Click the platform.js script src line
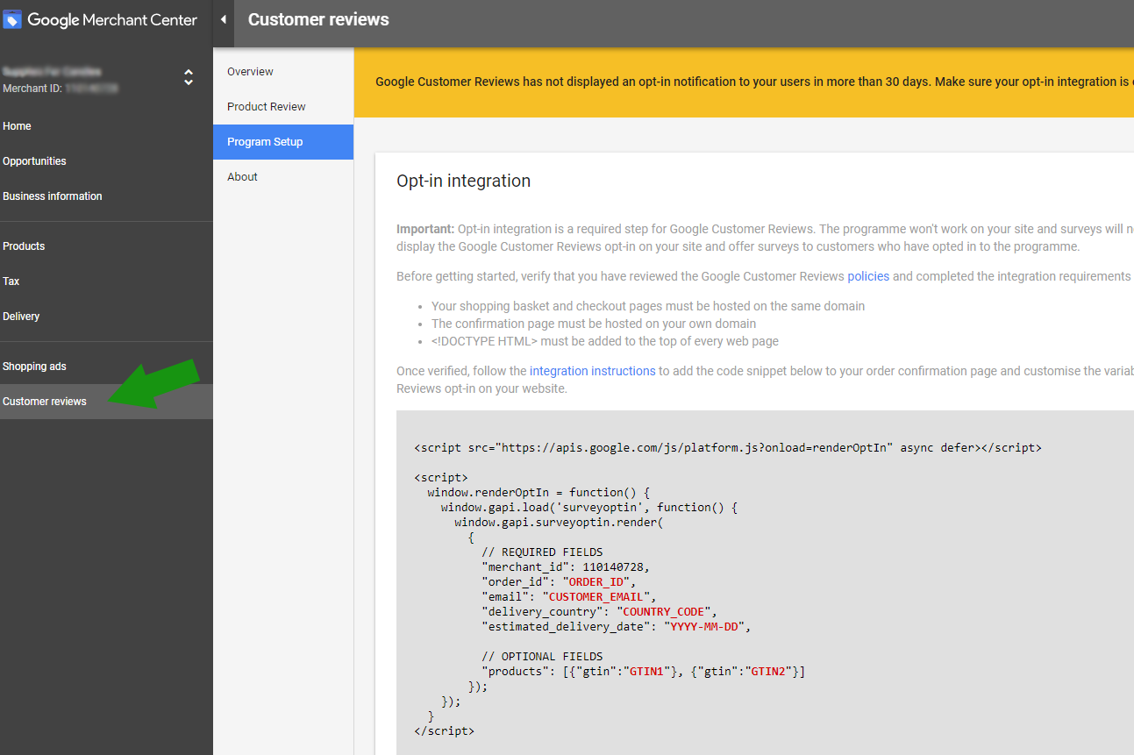1134x755 pixels. pyautogui.click(x=728, y=447)
